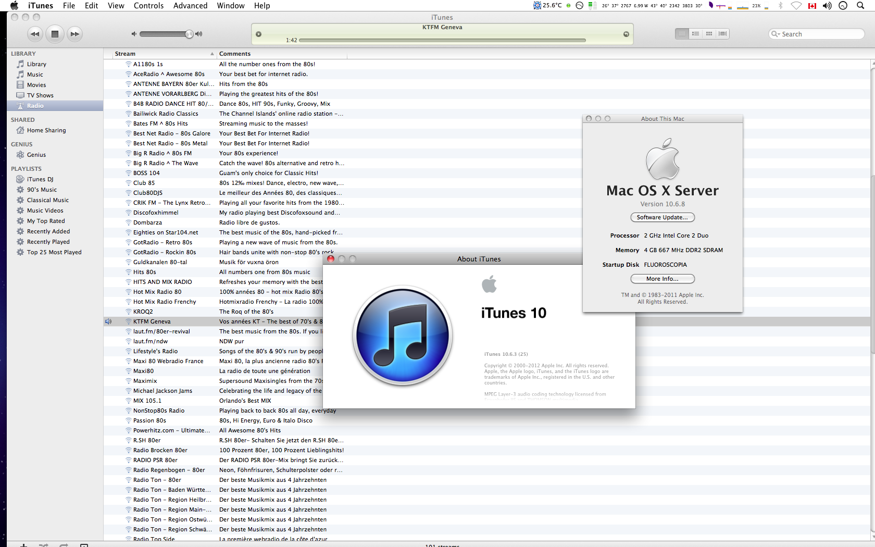Click the fast-forward button in iTunes
The width and height of the screenshot is (875, 547).
(x=75, y=34)
